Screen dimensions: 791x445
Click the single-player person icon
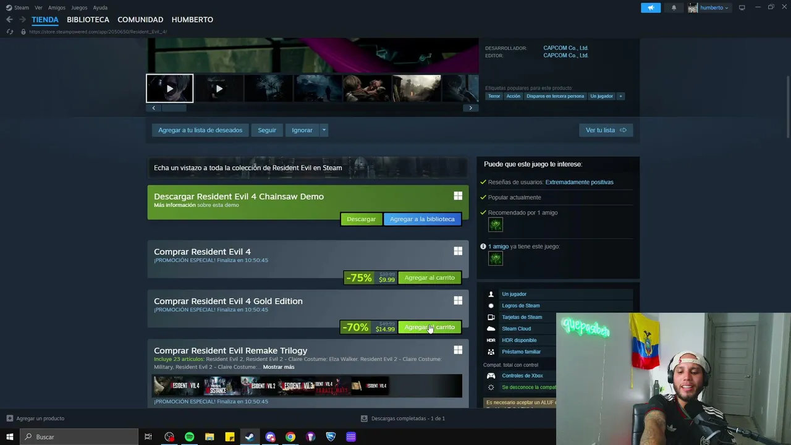491,294
